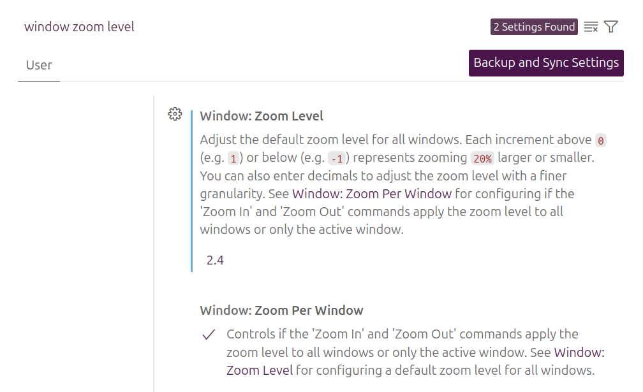The image size is (643, 392).
Task: Select the Window: Zoom Level setting heading
Action: tap(262, 116)
